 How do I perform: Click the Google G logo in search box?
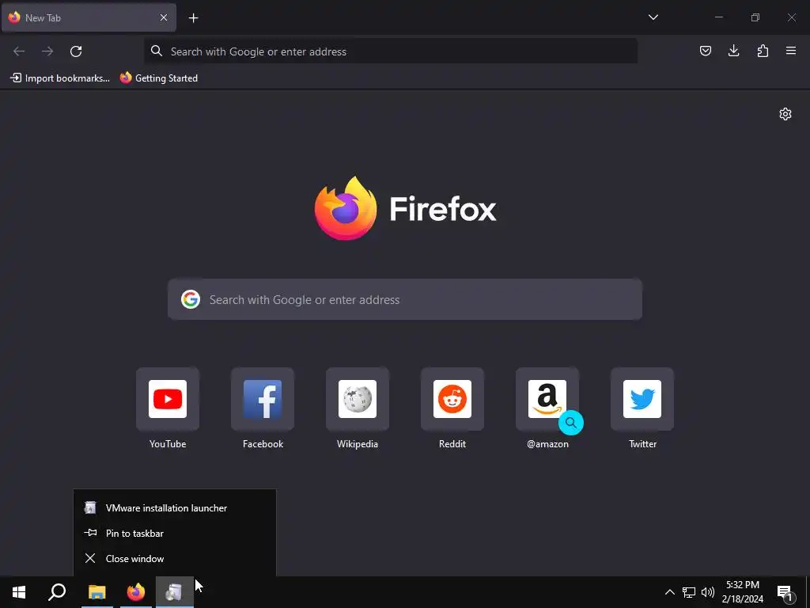[190, 299]
